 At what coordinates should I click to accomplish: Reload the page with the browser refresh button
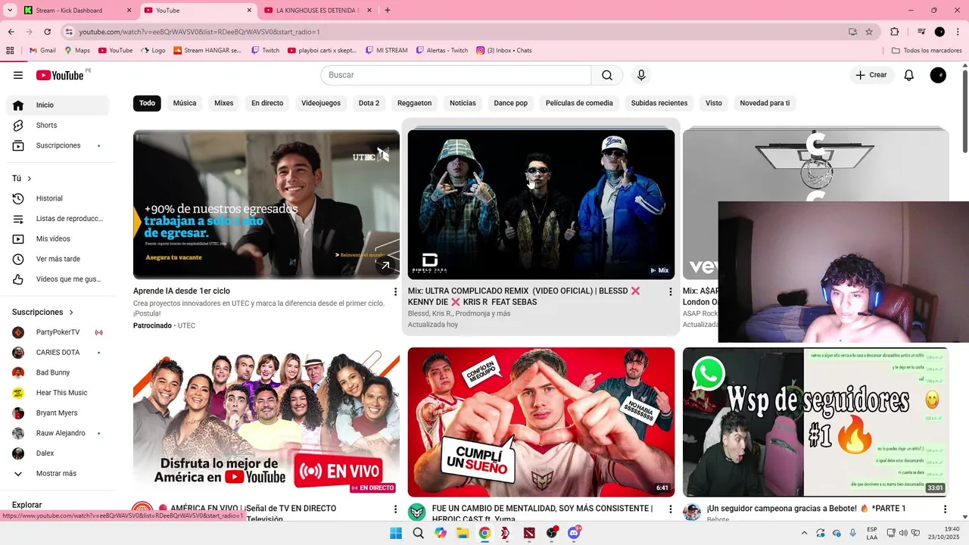[x=48, y=32]
